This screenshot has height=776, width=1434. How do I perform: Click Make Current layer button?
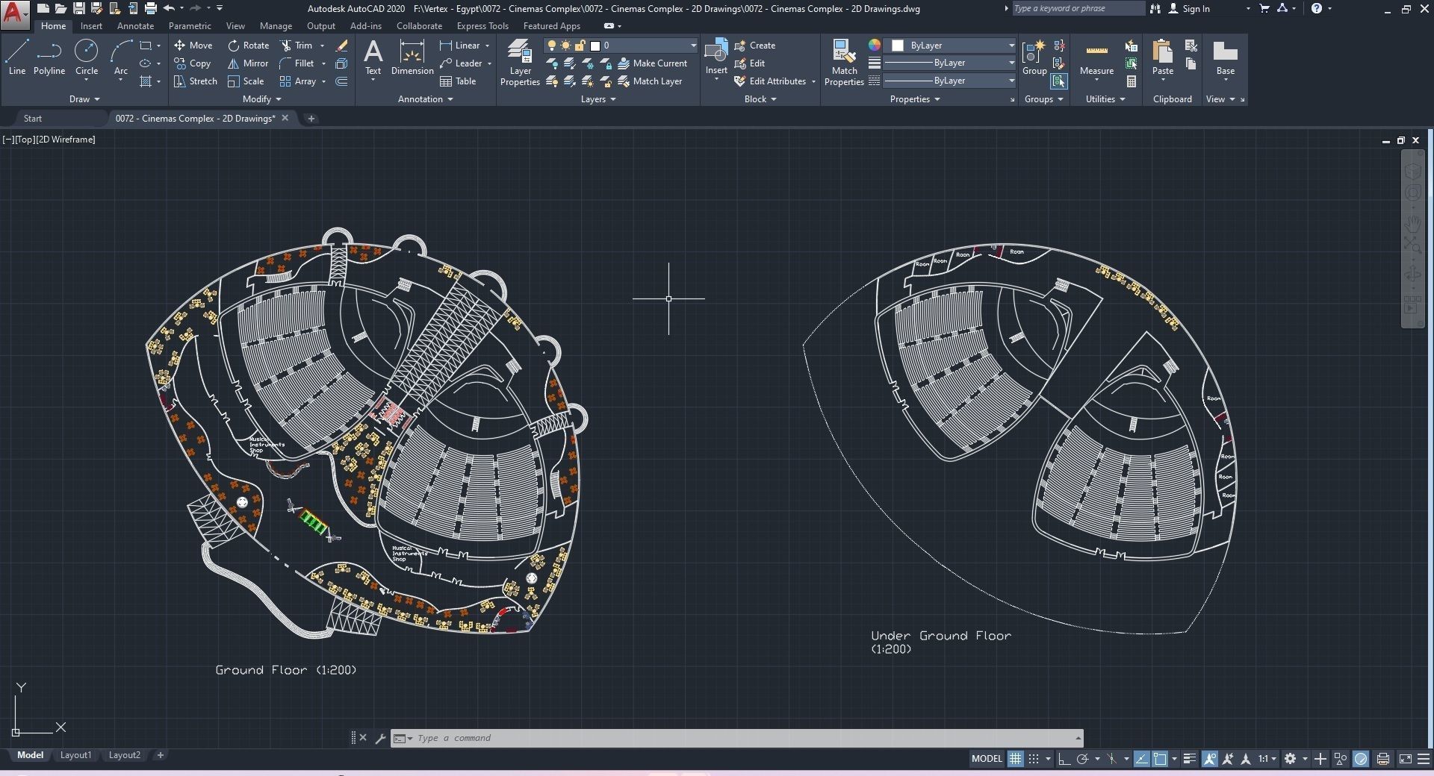click(x=652, y=63)
